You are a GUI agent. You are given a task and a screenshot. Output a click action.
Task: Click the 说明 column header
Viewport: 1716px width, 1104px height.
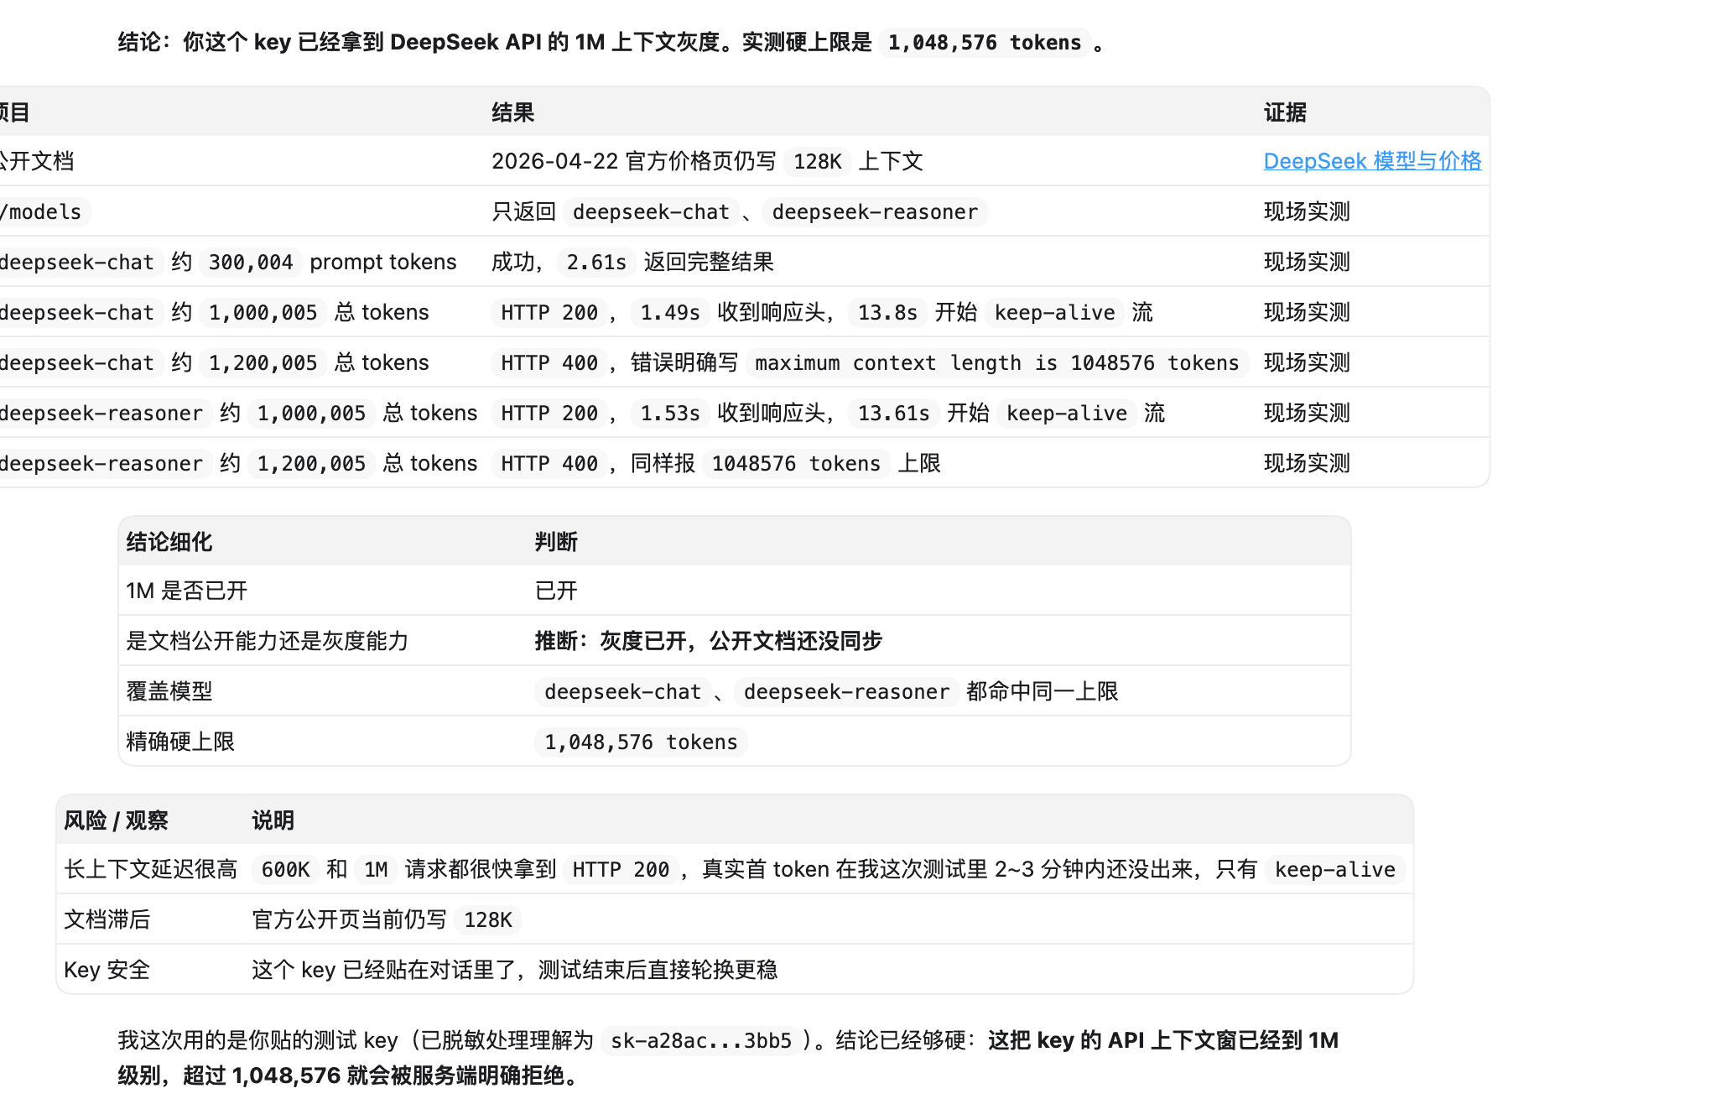point(273,820)
